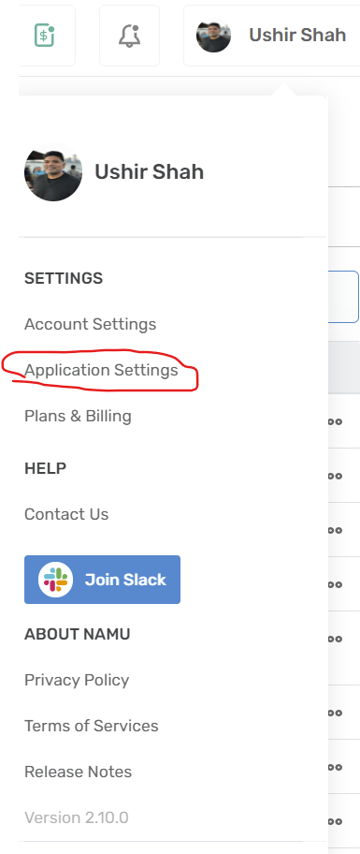This screenshot has width=360, height=854.
Task: Open the Contact Us link
Action: click(x=66, y=514)
